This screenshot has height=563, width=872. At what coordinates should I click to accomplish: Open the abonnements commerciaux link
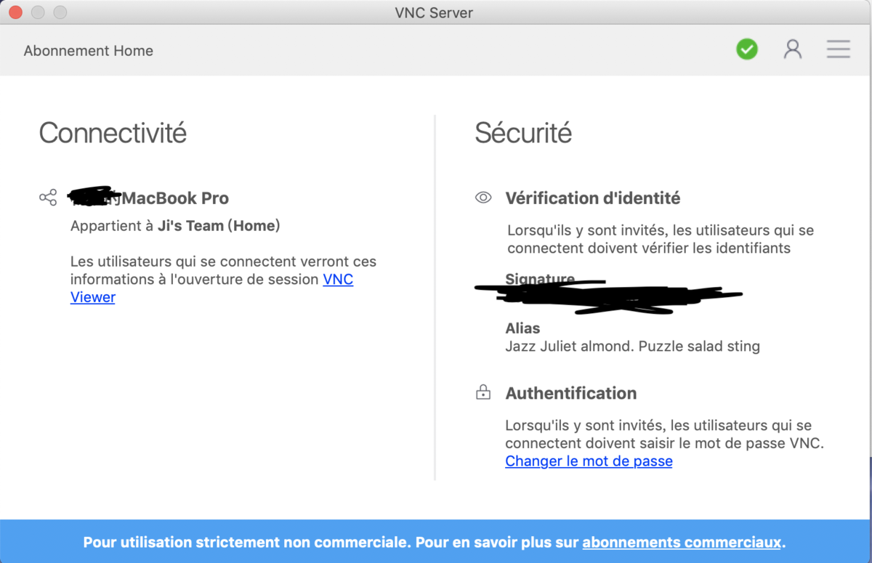(682, 542)
